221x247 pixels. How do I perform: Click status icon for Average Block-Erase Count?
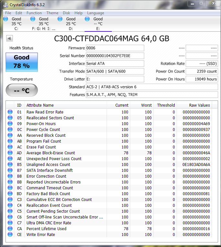pyautogui.click(x=10, y=153)
